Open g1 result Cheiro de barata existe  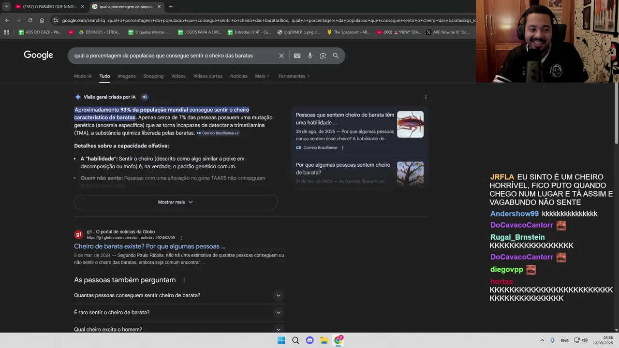coord(149,246)
